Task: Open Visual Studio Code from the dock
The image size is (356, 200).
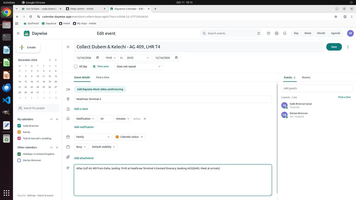Action: [x=6, y=100]
